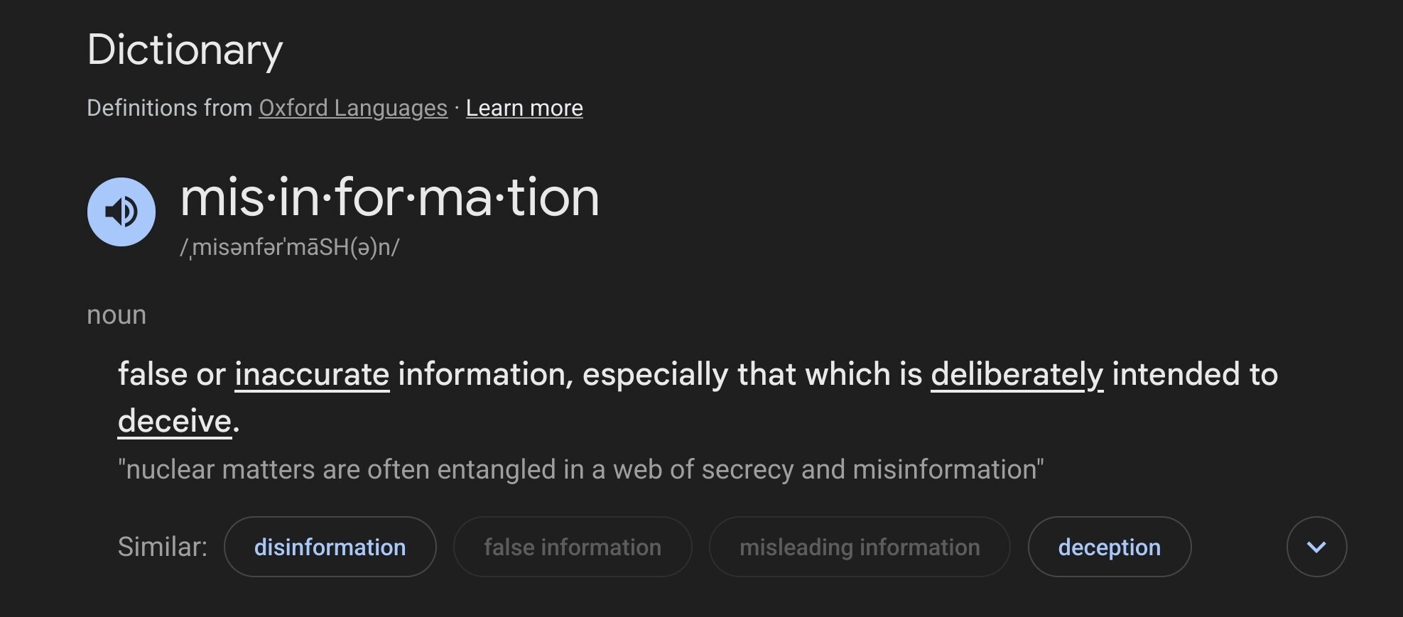1403x617 pixels.
Task: Open the Oxford Languages link
Action: point(353,108)
